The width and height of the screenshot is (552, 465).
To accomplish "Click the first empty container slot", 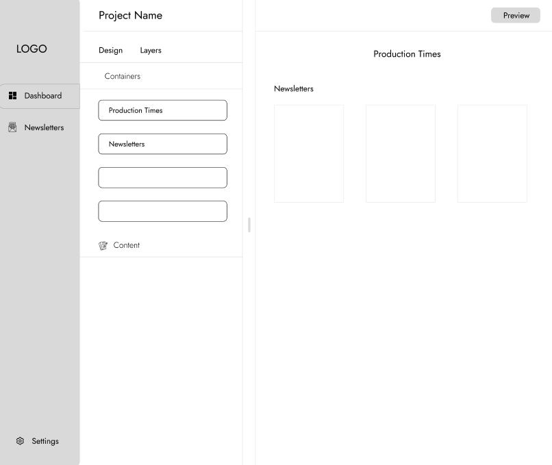I will click(x=162, y=177).
